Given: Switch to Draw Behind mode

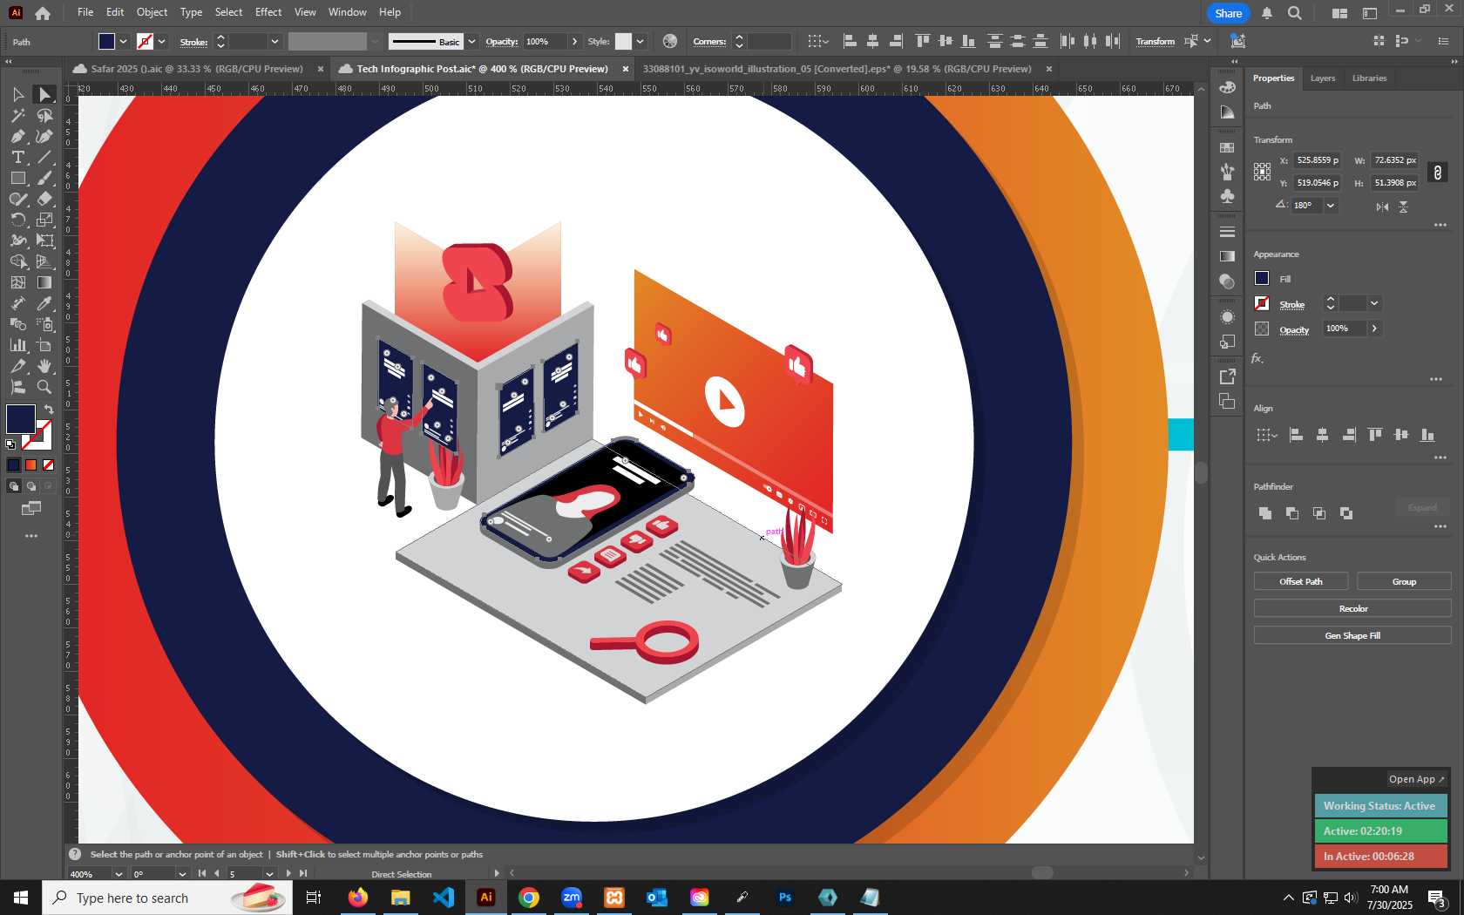Looking at the screenshot, I should pos(31,486).
